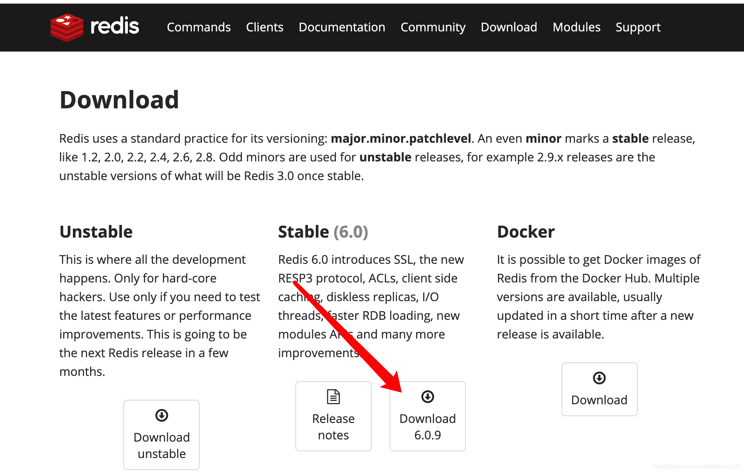Click the 'Unstable' section heading

(96, 232)
